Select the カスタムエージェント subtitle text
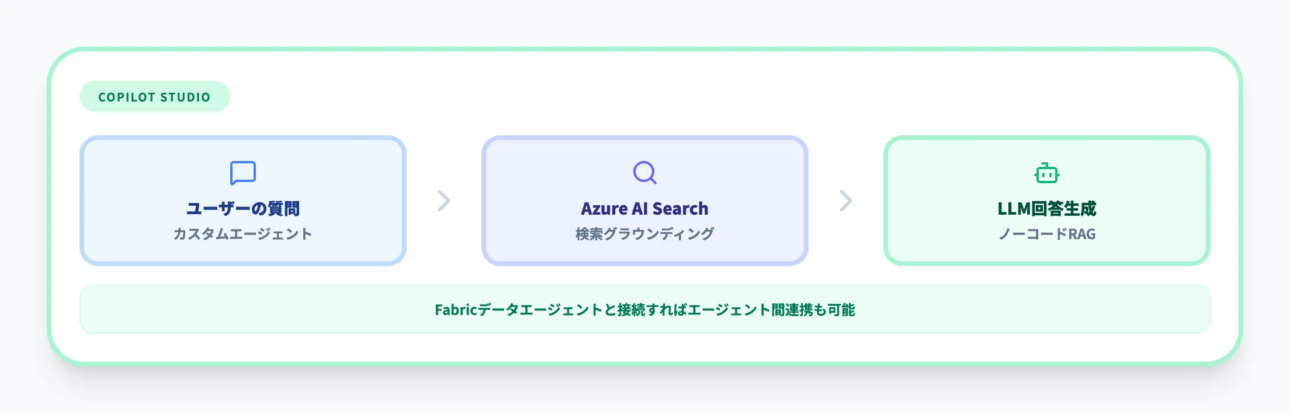The height and width of the screenshot is (413, 1290). pos(243,234)
